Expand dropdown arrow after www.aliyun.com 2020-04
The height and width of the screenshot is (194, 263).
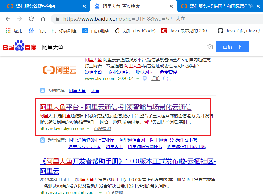138,79
